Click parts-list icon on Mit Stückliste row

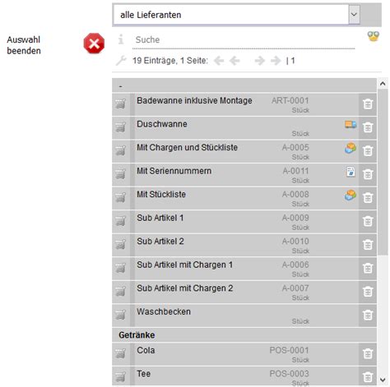pos(351,195)
